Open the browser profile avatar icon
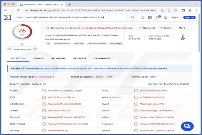This screenshot has height=135, width=202. click(x=190, y=10)
